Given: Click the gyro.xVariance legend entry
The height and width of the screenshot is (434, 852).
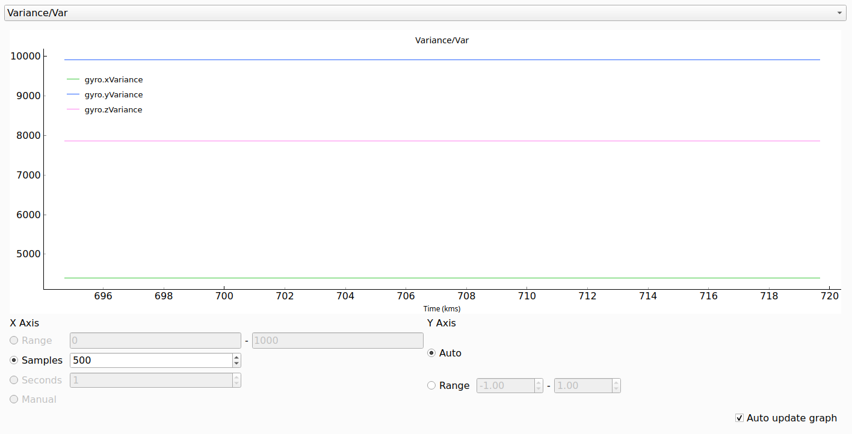Looking at the screenshot, I should click(113, 80).
